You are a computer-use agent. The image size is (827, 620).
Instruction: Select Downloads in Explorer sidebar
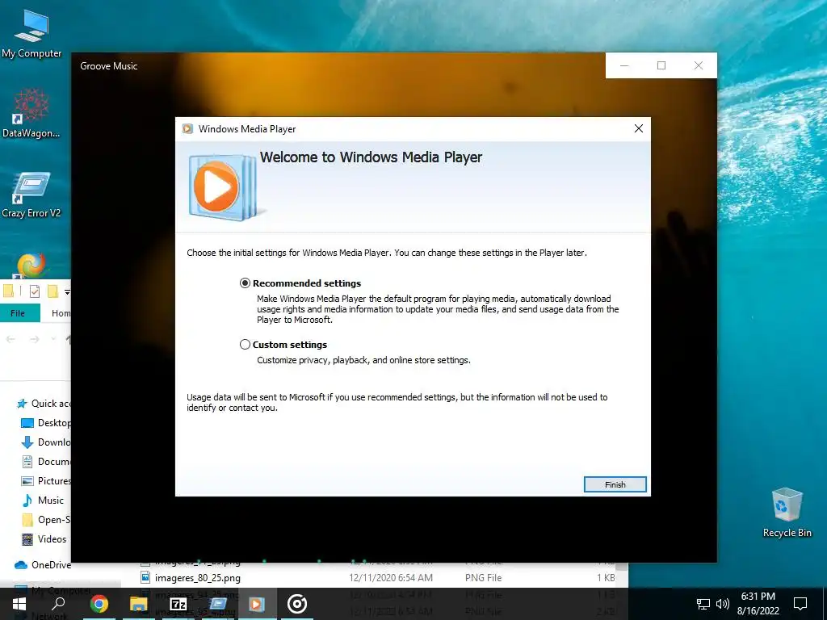45,442
